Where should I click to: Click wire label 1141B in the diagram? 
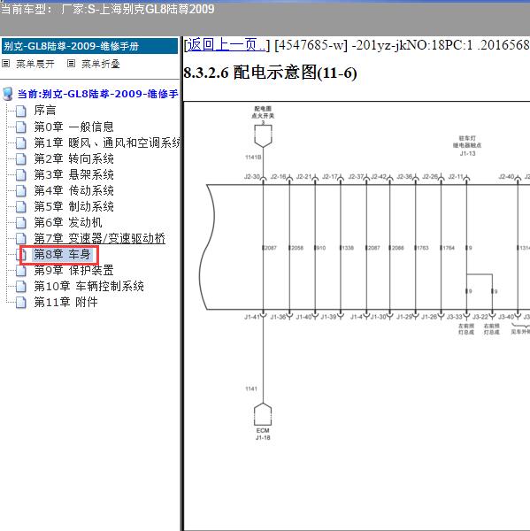tap(253, 158)
